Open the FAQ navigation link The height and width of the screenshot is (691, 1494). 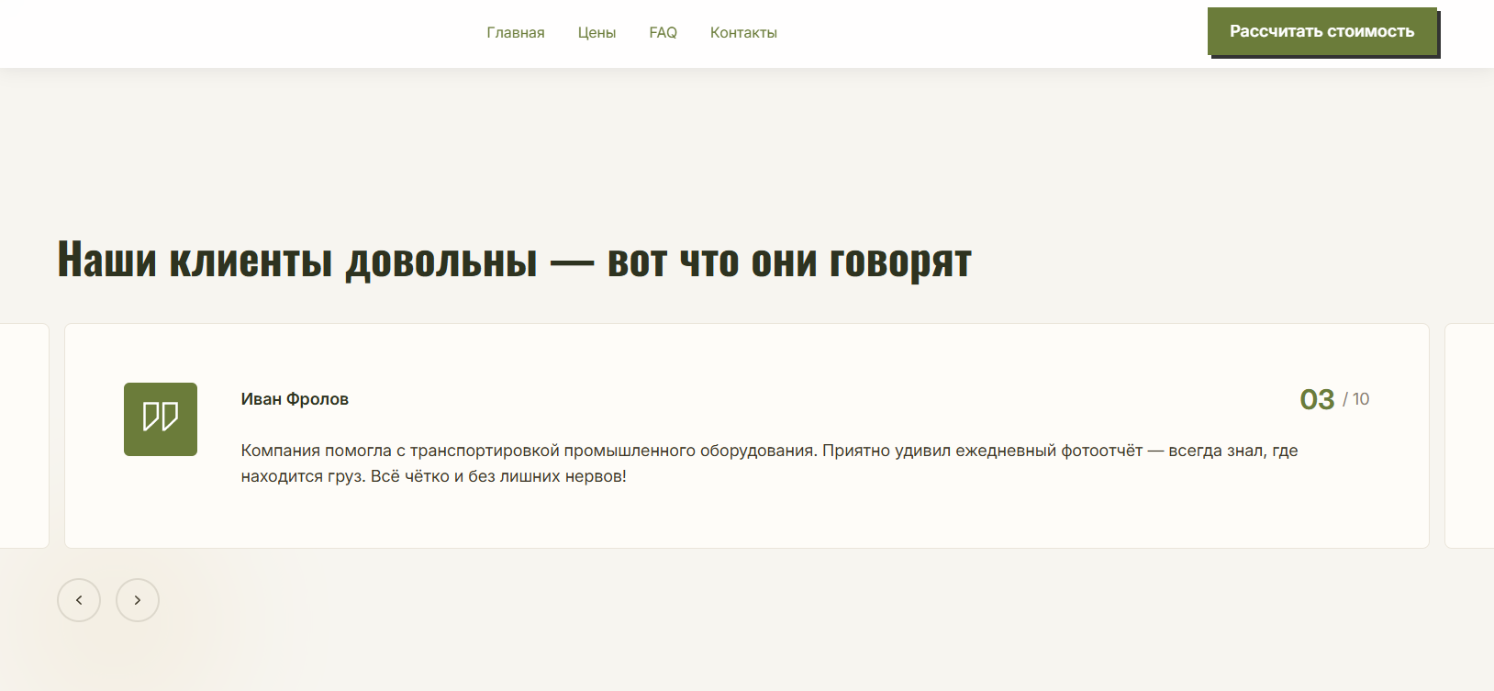tap(663, 33)
